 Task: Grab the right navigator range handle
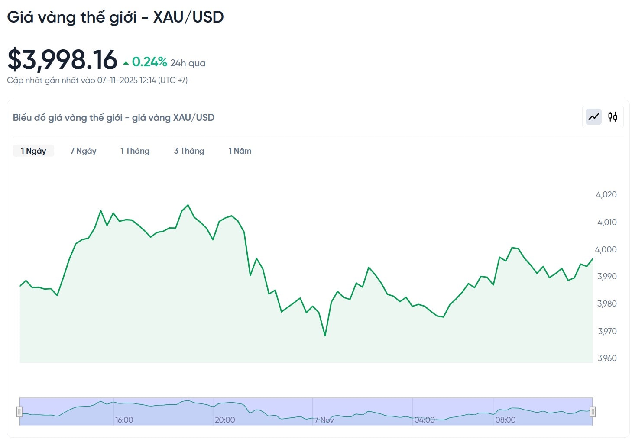pos(593,412)
